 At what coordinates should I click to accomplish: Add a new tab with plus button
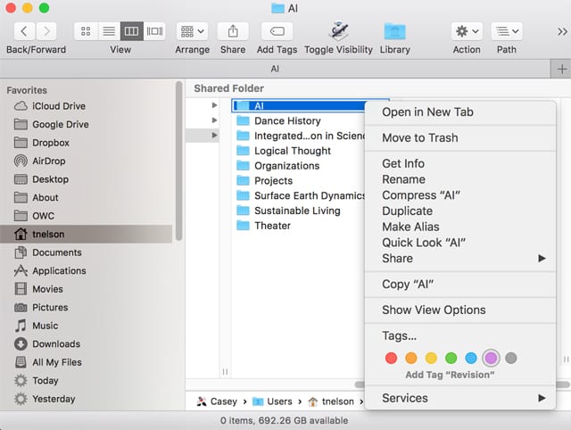[561, 69]
